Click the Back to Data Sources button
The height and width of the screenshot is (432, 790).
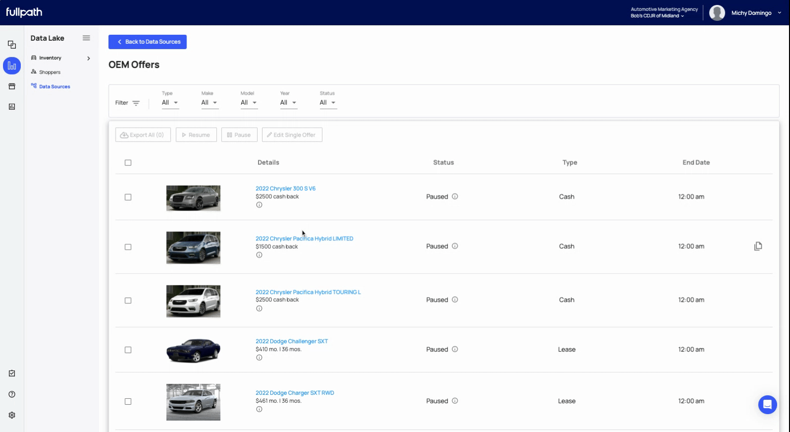point(147,42)
